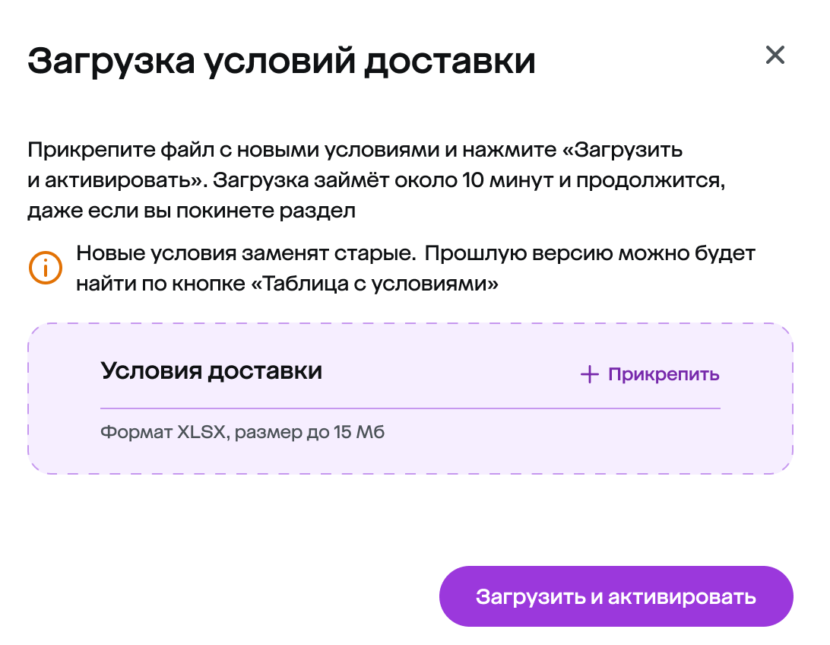Screen dimensions: 830x645
Task: Click the plus icon beside Прикрепить
Action: [589, 374]
